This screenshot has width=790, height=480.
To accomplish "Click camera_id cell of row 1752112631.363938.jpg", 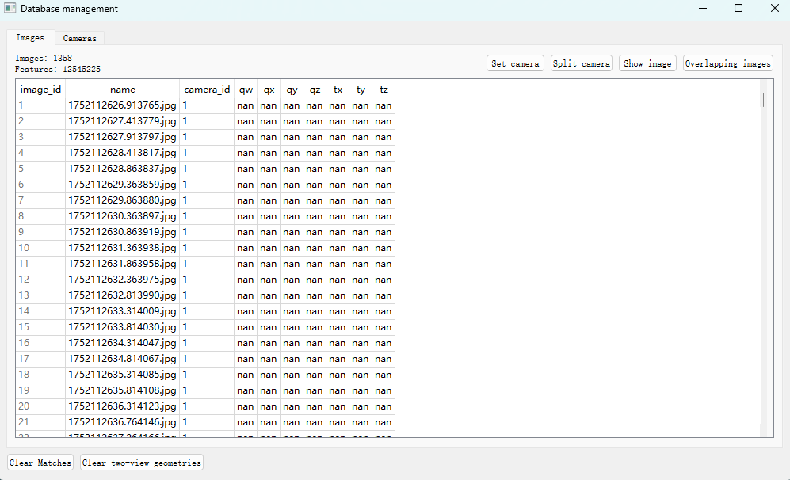I will (x=207, y=248).
